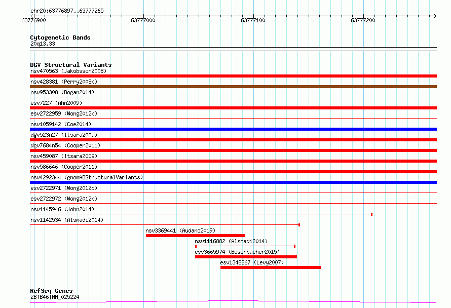451x308 pixels.
Task: Click the esv2722959 (Wong2012b) label
Action: coord(64,113)
